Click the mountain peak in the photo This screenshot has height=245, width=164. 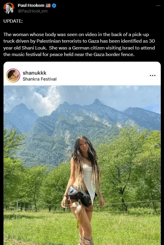coord(97,101)
